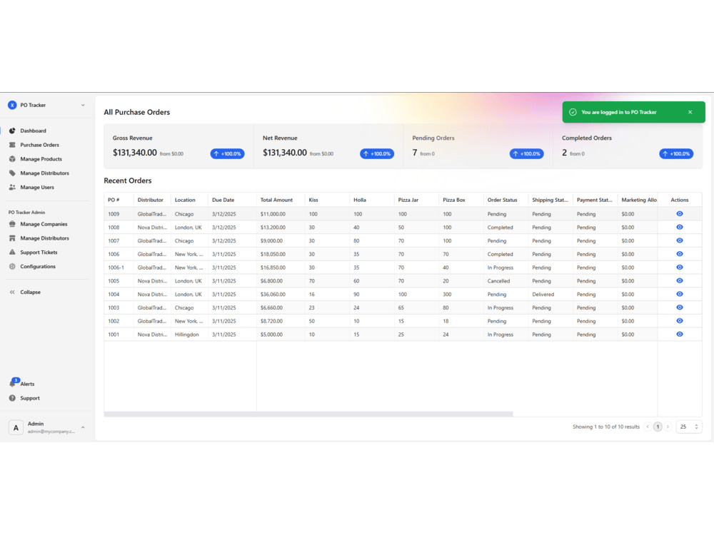Open the Support menu item
Image resolution: width=714 pixels, height=535 pixels.
click(28, 398)
